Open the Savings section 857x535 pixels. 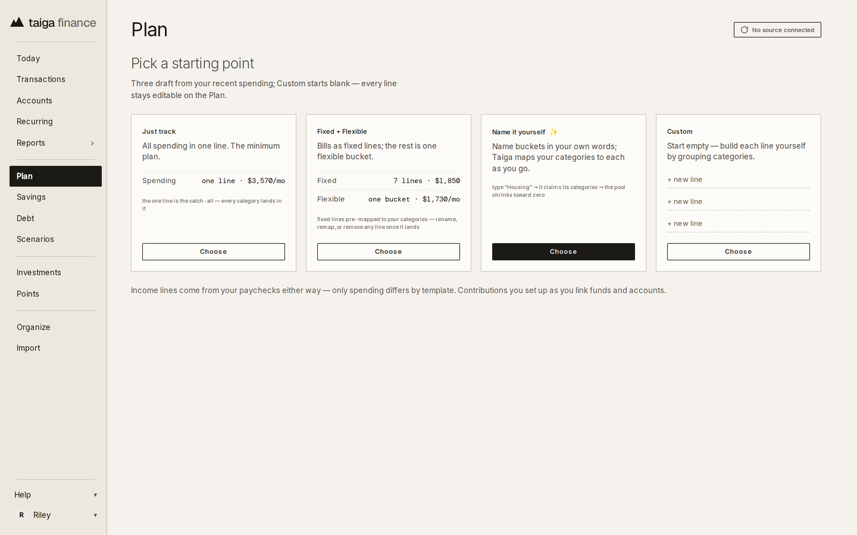pyautogui.click(x=55, y=197)
